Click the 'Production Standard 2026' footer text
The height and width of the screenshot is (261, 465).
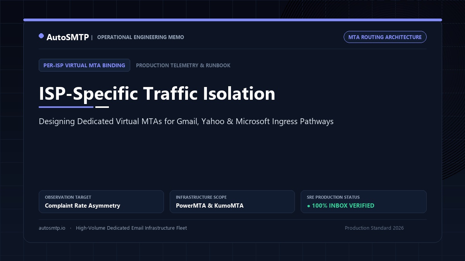[374, 228]
